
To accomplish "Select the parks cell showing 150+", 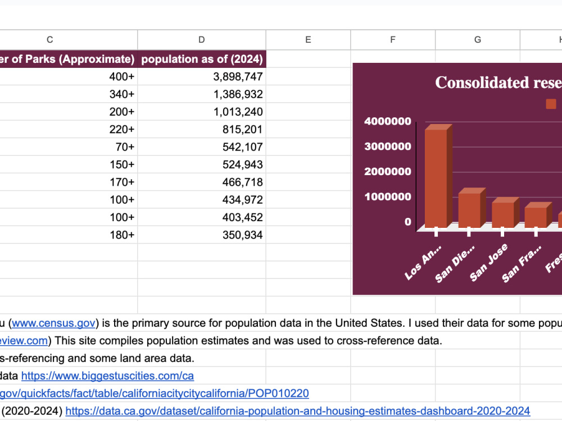I will 68,164.
